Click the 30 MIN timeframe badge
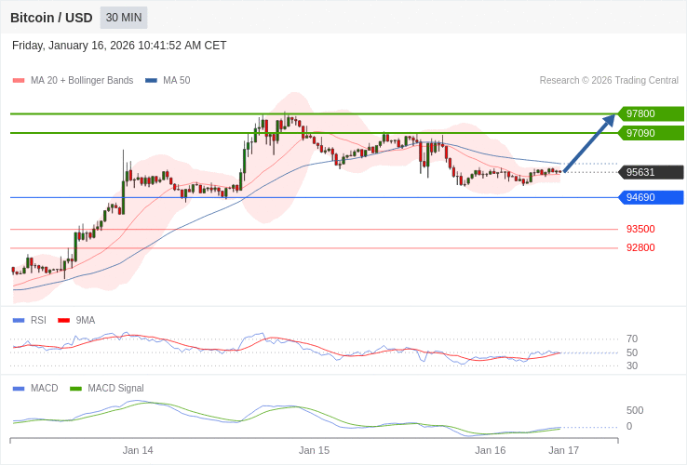Image resolution: width=687 pixels, height=465 pixels. click(124, 18)
